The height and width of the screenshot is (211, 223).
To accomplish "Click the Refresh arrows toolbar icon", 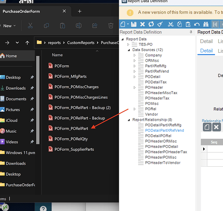I will tap(151, 24).
